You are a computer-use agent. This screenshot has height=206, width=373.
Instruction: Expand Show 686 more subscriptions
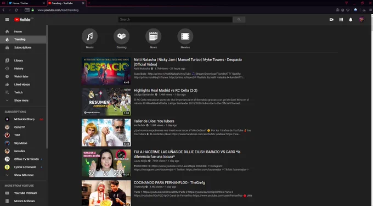point(23,175)
